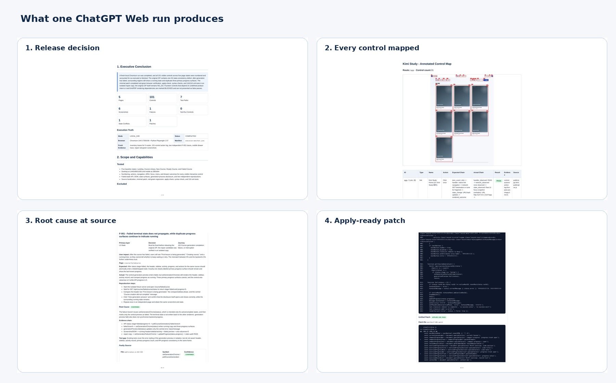Click the '1. Executive Conclusion' section title
The image size is (616, 383).
pyautogui.click(x=134, y=67)
